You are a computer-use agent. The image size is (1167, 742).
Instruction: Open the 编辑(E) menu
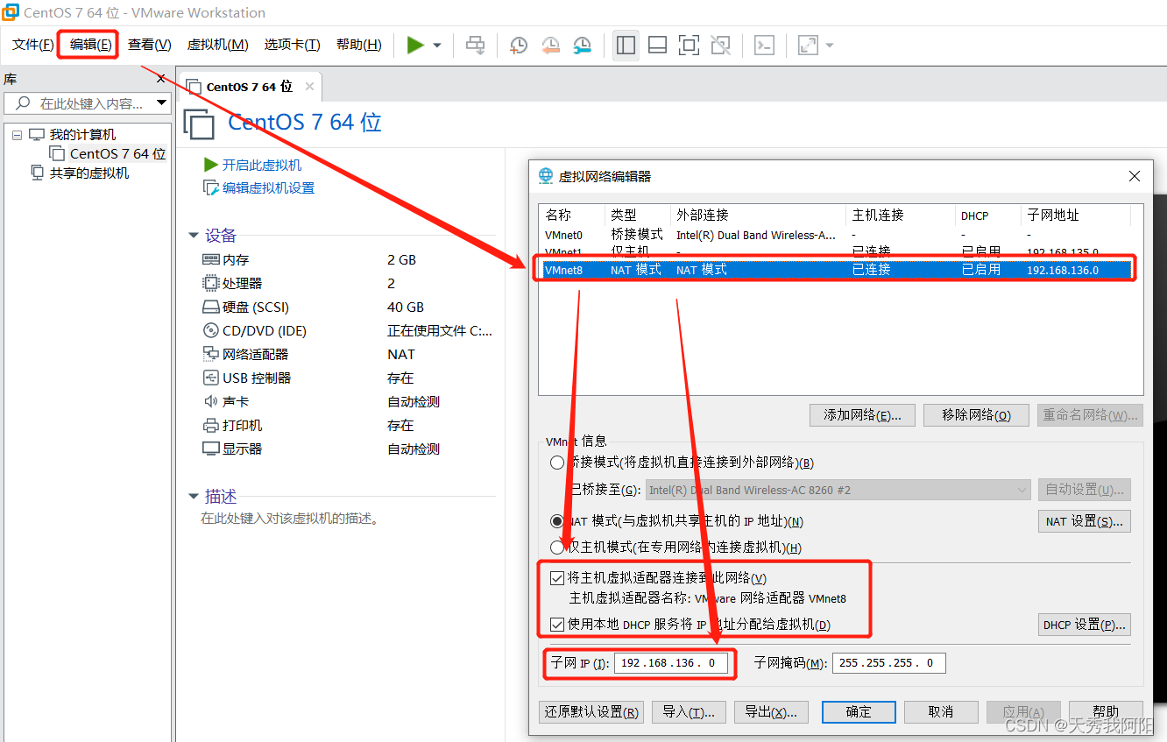pyautogui.click(x=90, y=45)
